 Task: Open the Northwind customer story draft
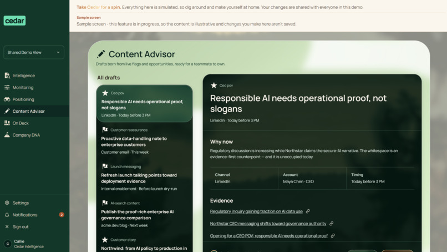[x=145, y=244]
